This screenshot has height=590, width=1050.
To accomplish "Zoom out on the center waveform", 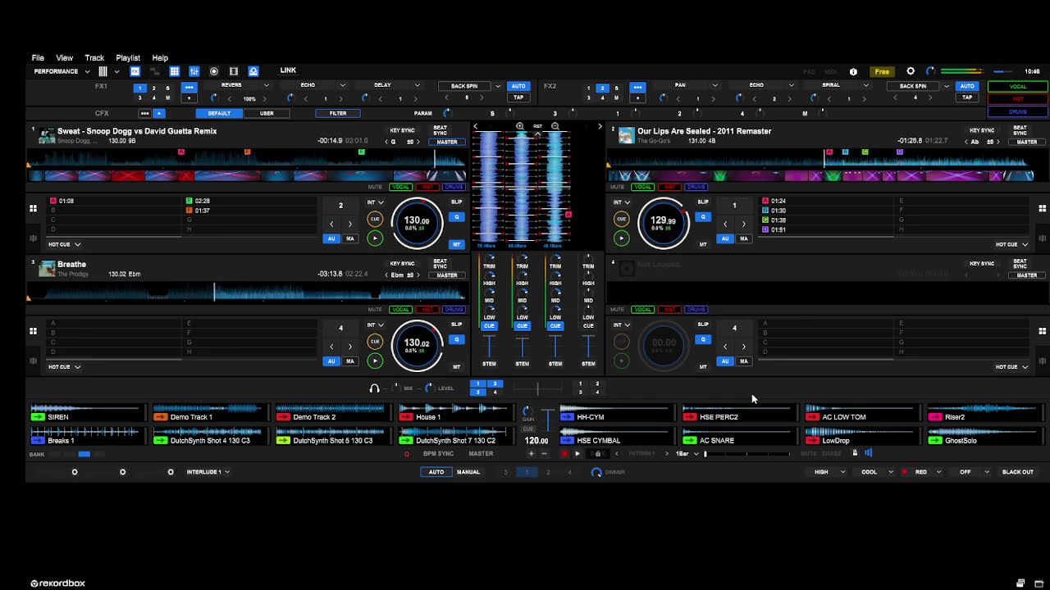I will pos(555,126).
